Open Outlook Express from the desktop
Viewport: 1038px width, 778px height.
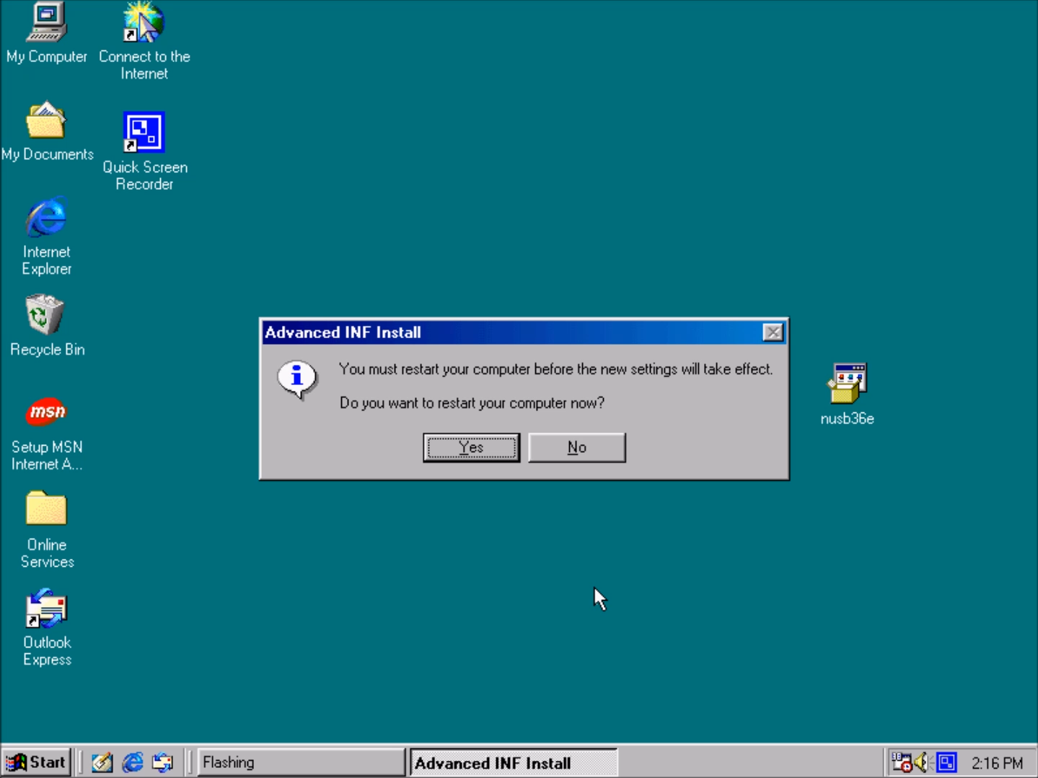point(46,609)
